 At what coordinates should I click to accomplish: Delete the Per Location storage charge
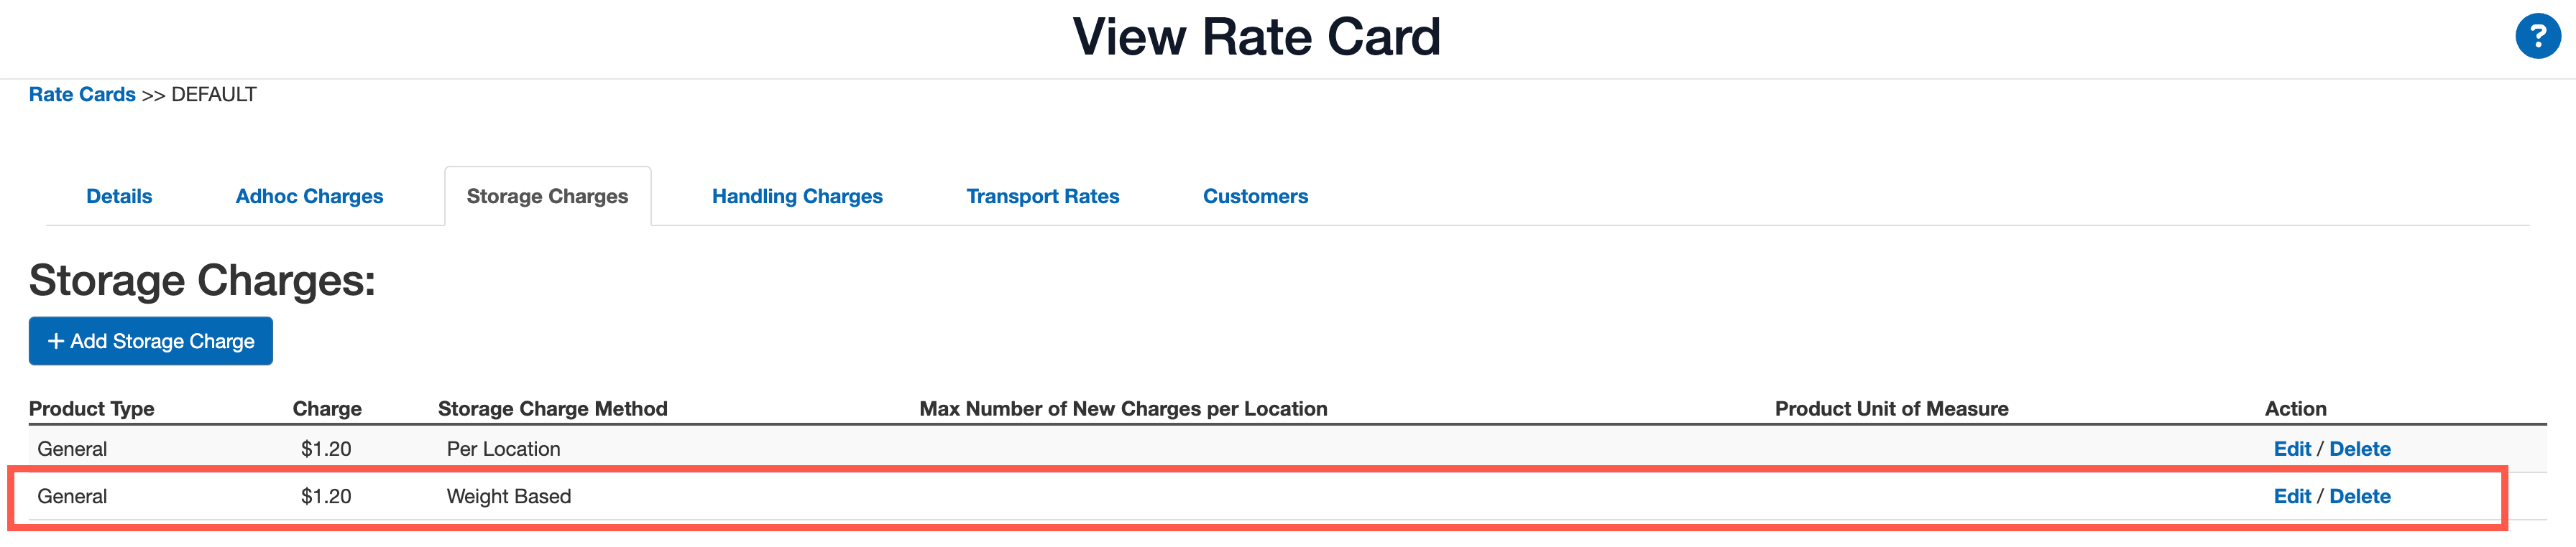click(x=2360, y=448)
